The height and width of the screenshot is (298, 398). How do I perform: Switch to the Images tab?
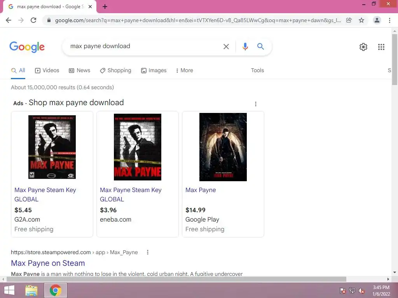(x=154, y=71)
